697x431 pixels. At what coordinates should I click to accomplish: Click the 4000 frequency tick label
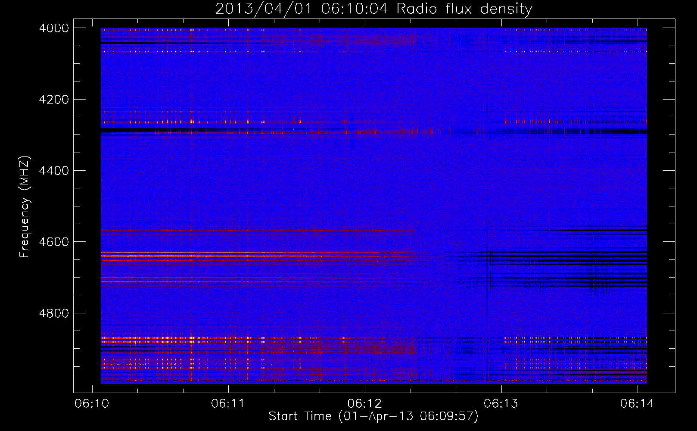click(x=53, y=28)
